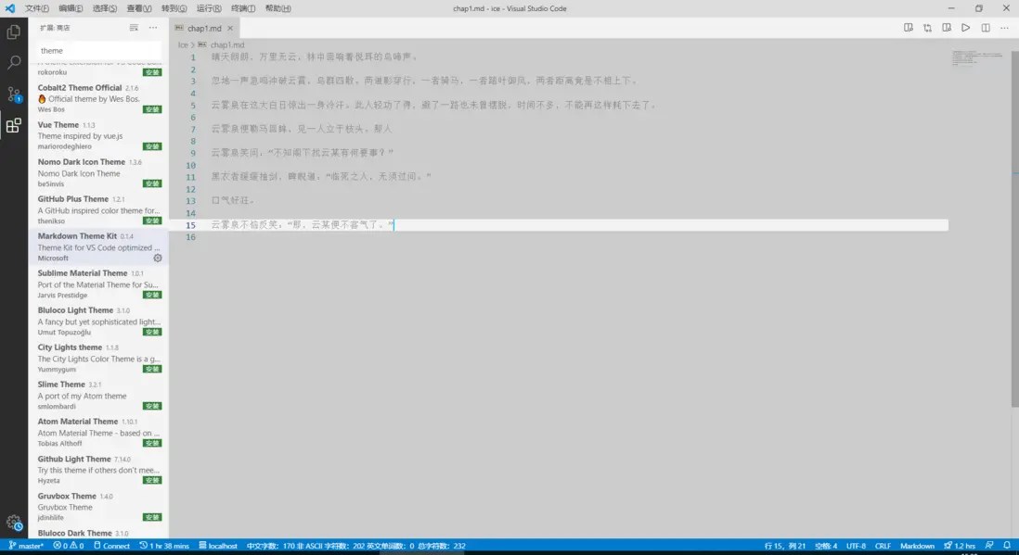This screenshot has height=555, width=1019.
Task: Open the Extensions view icon
Action: pos(14,125)
